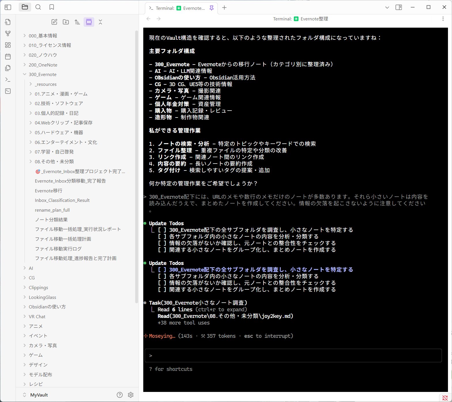Open help icon next to MyVault
The height and width of the screenshot is (402, 452).
tap(120, 395)
